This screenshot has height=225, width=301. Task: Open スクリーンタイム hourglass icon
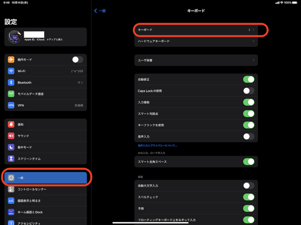click(x=11, y=158)
